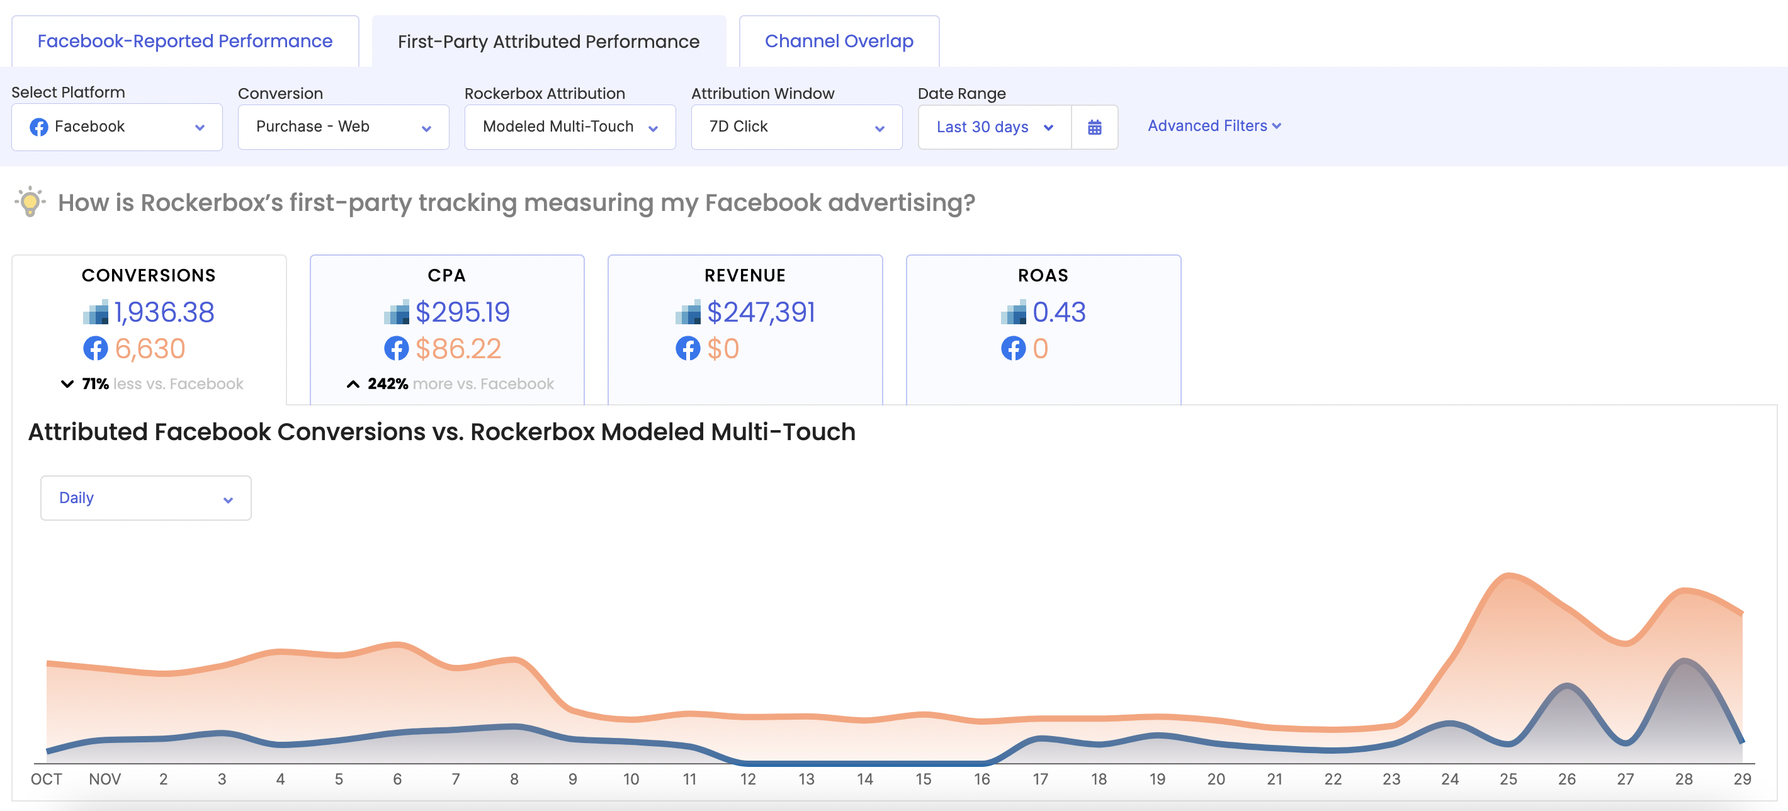
Task: Click Rockerbox icon beside 0.43 ROAS
Action: click(1014, 312)
